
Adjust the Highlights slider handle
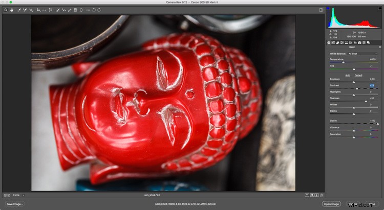click(x=354, y=95)
